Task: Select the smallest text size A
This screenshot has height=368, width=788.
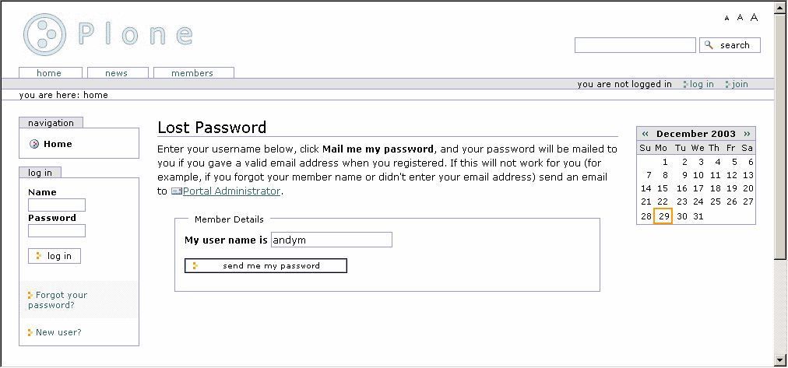Action: [727, 18]
